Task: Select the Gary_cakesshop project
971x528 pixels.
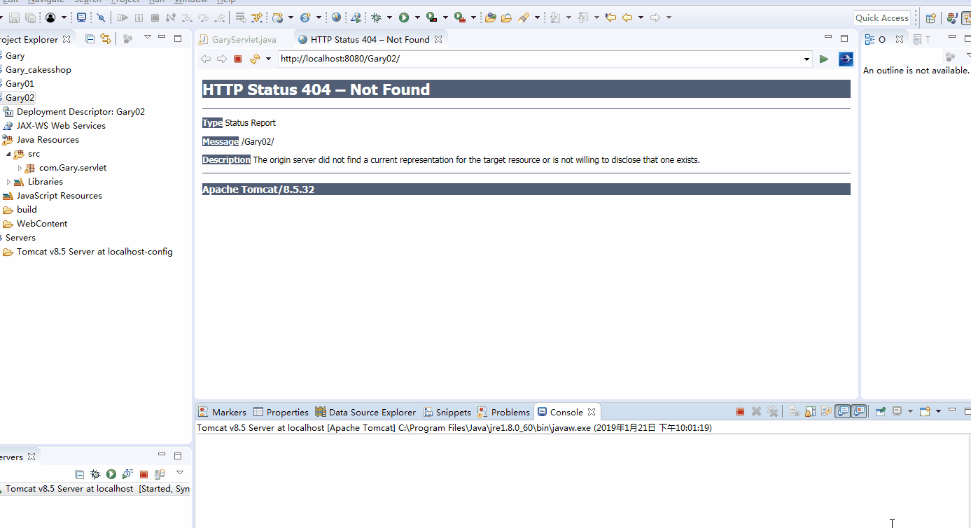Action: [39, 70]
